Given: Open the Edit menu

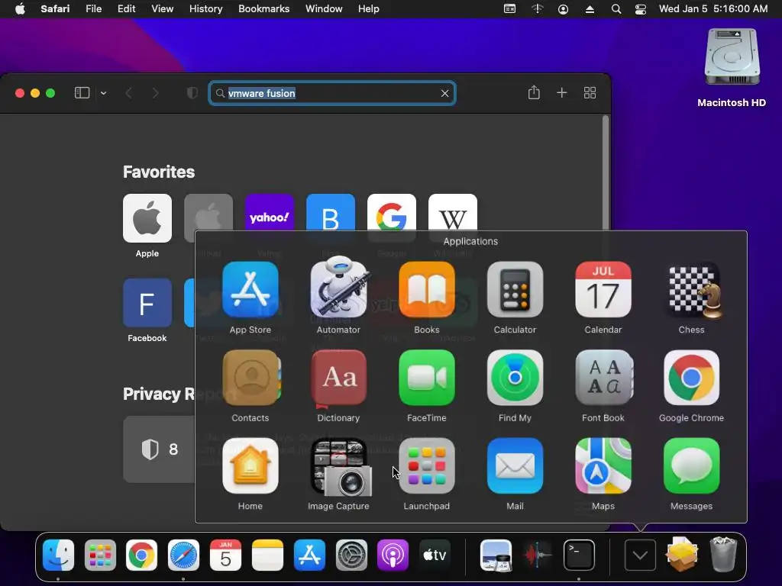Looking at the screenshot, I should (126, 9).
